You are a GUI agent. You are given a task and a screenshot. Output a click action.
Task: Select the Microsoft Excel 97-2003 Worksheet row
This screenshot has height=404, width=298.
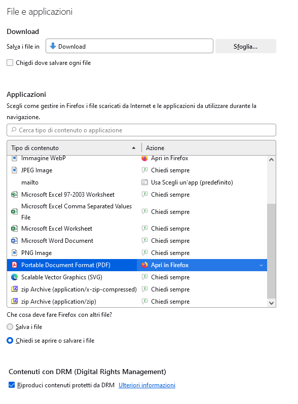(137, 195)
